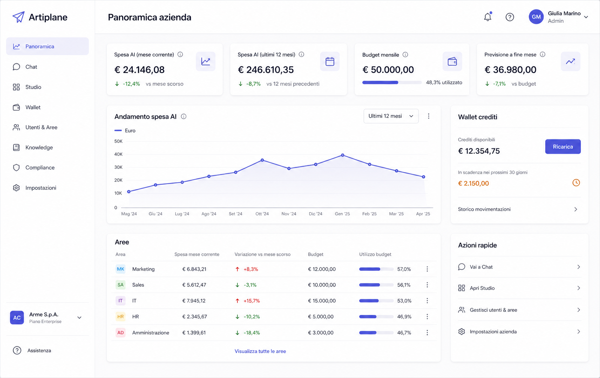
Task: Click the Gen '25 data point on chart
Action: (343, 155)
